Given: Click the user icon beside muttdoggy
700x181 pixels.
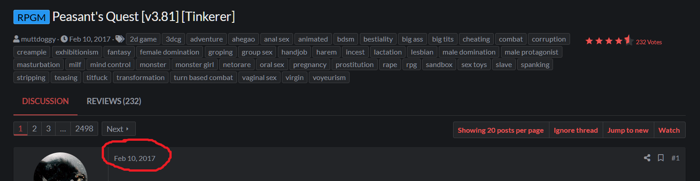Looking at the screenshot, I should 17,39.
